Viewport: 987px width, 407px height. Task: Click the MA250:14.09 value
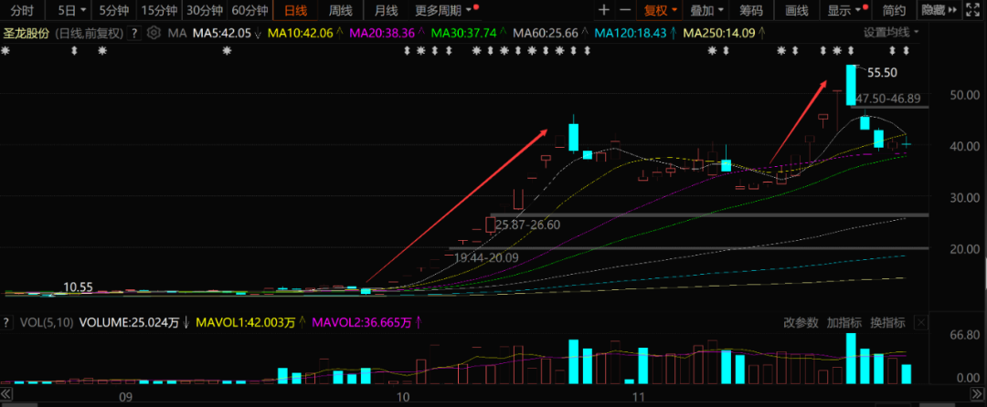coord(718,33)
